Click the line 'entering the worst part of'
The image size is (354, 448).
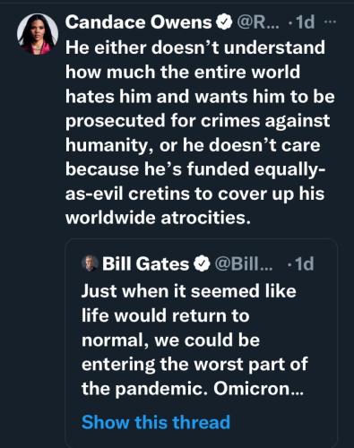click(x=194, y=364)
